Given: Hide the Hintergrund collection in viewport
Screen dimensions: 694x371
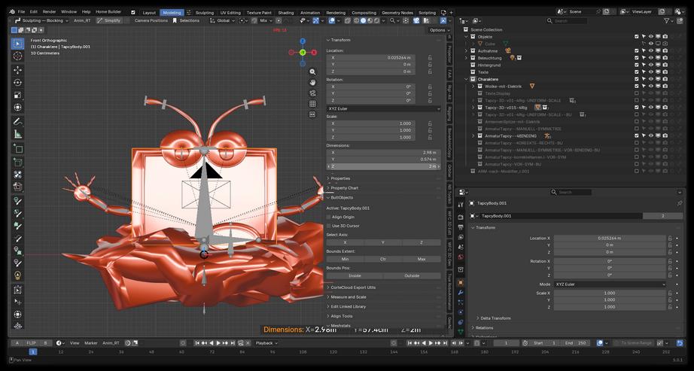Looking at the screenshot, I should 651,65.
